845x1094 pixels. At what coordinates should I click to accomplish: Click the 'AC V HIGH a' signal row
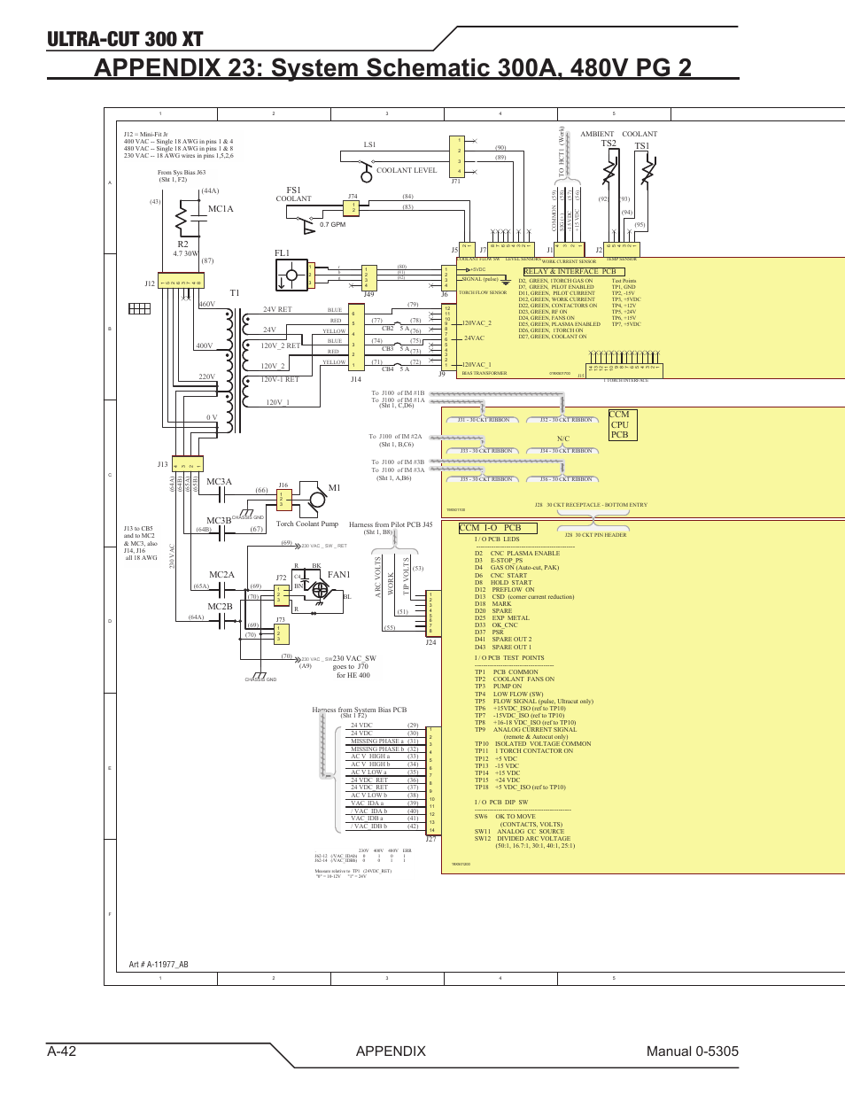384,756
